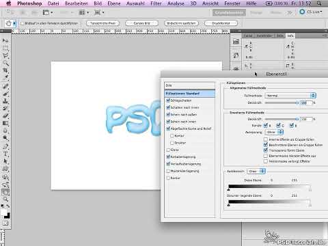Image resolution: width=328 pixels, height=246 pixels.
Task: Enable the Musterüberlagerung layer style
Action: pos(168,171)
